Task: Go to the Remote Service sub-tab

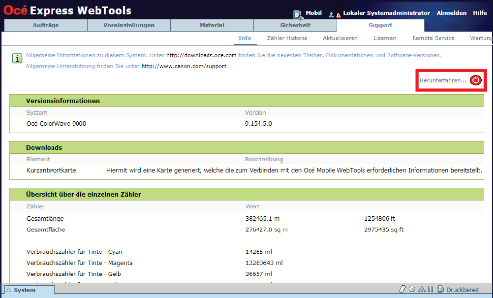Action: tap(433, 38)
